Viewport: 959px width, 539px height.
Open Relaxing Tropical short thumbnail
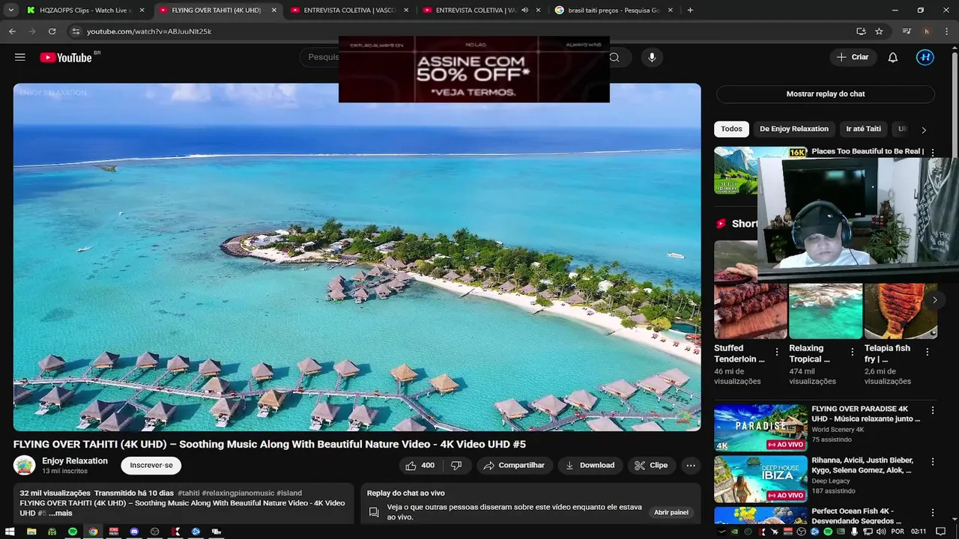pos(826,311)
